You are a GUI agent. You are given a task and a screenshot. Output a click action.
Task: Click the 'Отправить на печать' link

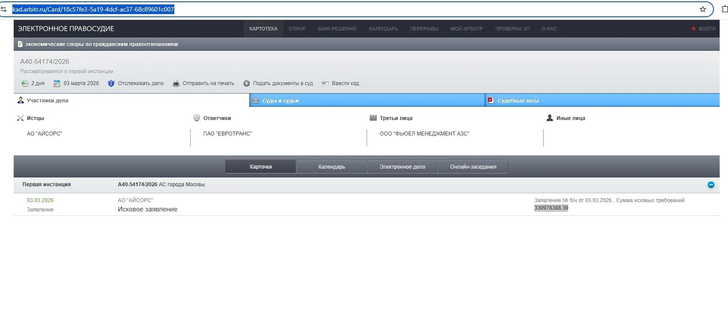208,83
